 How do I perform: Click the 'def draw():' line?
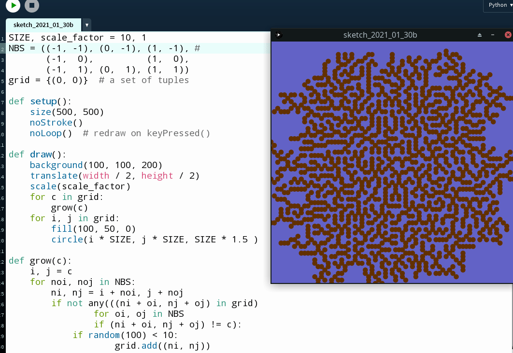click(37, 155)
